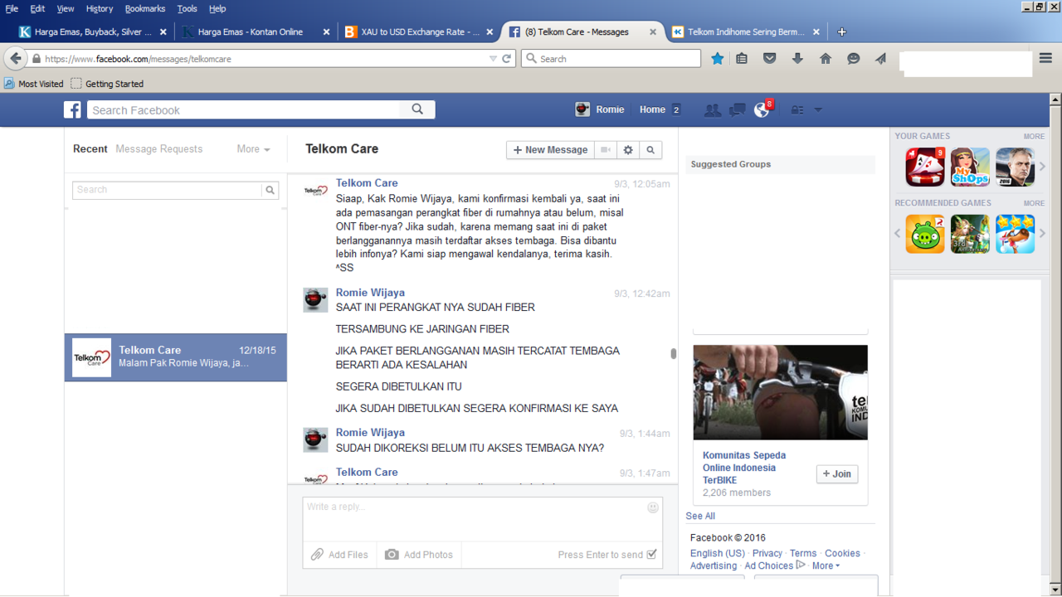Open the My Shops game icon
The image size is (1062, 597).
(x=970, y=167)
